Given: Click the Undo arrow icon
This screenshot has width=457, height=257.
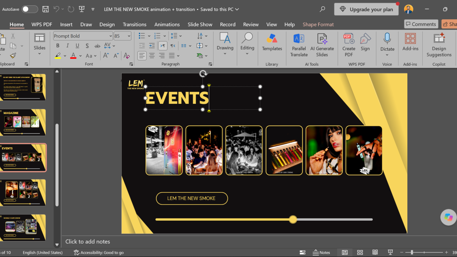Looking at the screenshot, I should [56, 9].
